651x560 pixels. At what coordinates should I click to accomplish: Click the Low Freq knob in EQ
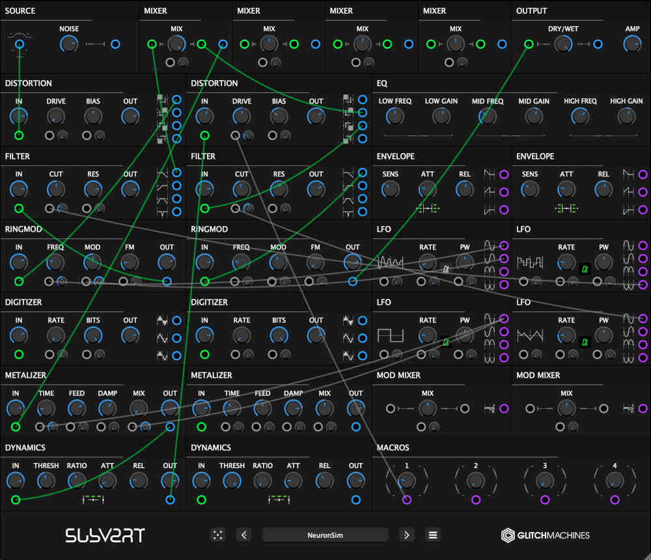395,117
